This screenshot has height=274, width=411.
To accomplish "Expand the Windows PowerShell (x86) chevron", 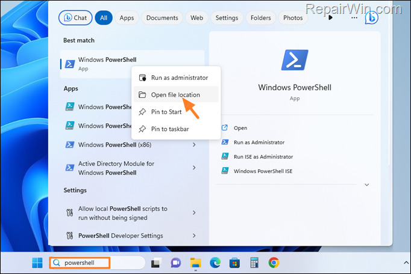I will (x=194, y=145).
